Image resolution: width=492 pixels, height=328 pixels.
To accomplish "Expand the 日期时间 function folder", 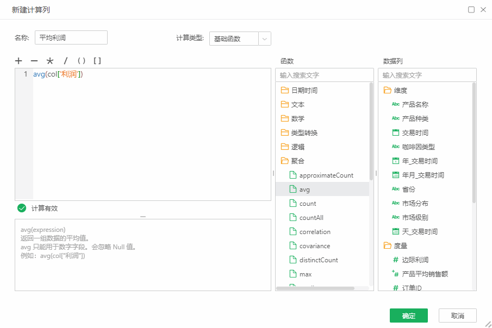I will pyautogui.click(x=304, y=91).
